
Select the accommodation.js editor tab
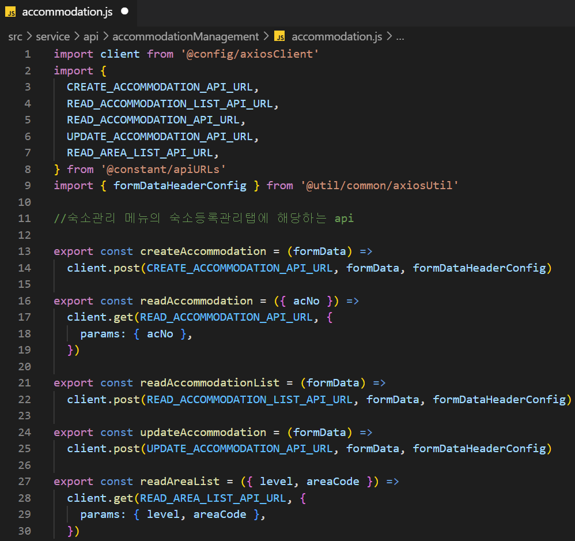68,13
